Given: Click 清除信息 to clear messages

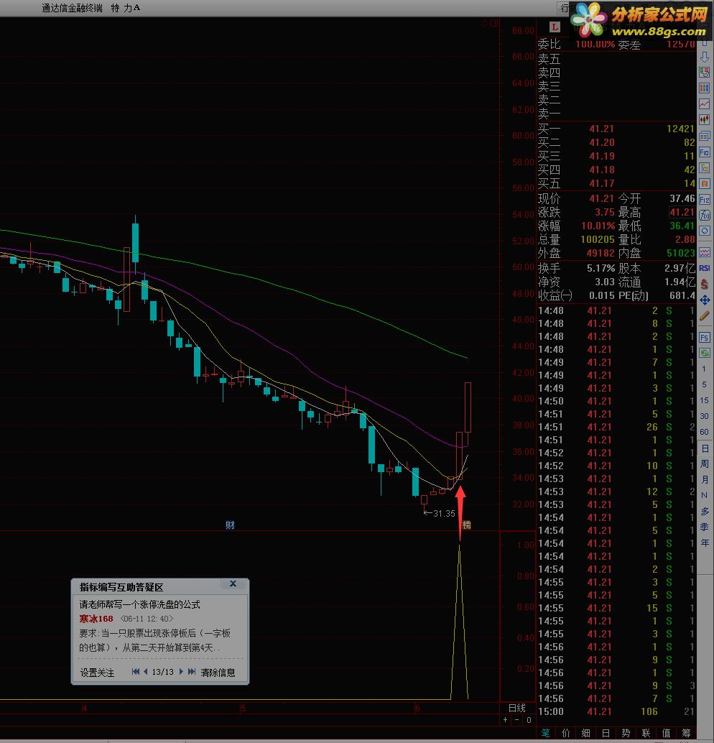Looking at the screenshot, I should pos(218,673).
